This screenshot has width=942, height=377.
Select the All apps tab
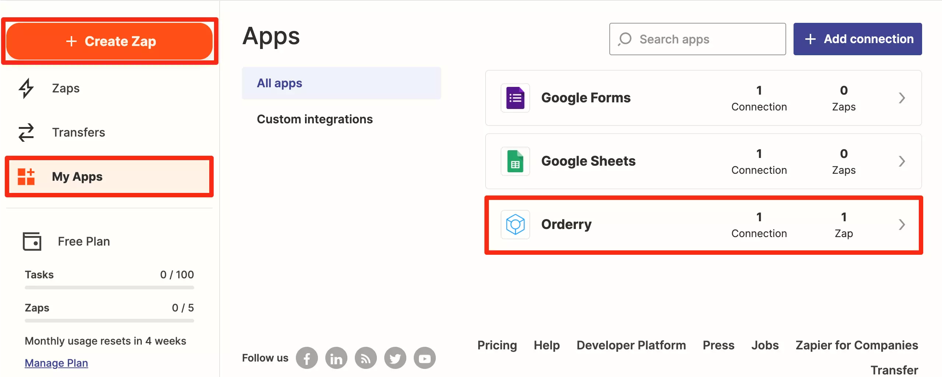pyautogui.click(x=342, y=83)
